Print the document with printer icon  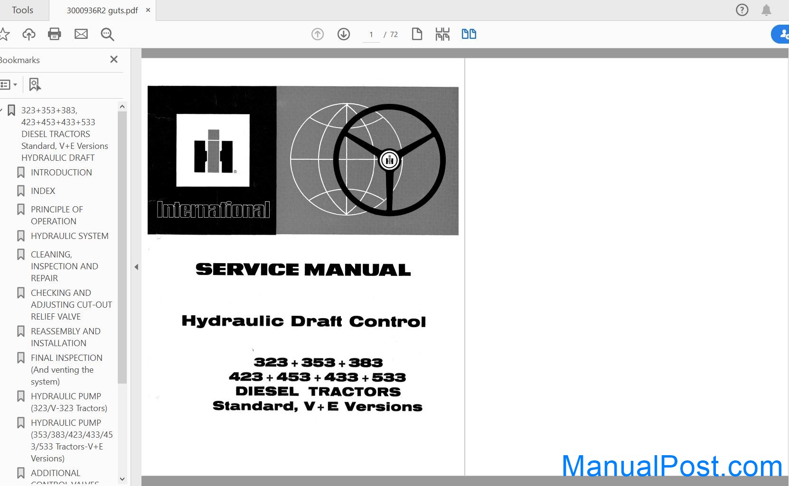55,34
